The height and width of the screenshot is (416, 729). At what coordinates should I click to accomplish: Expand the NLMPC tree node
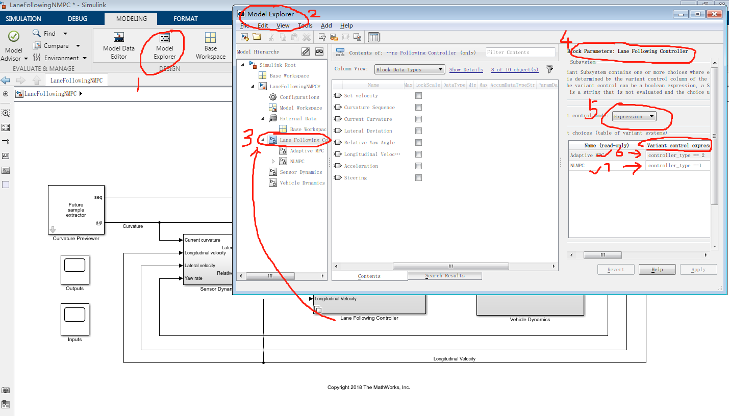273,162
